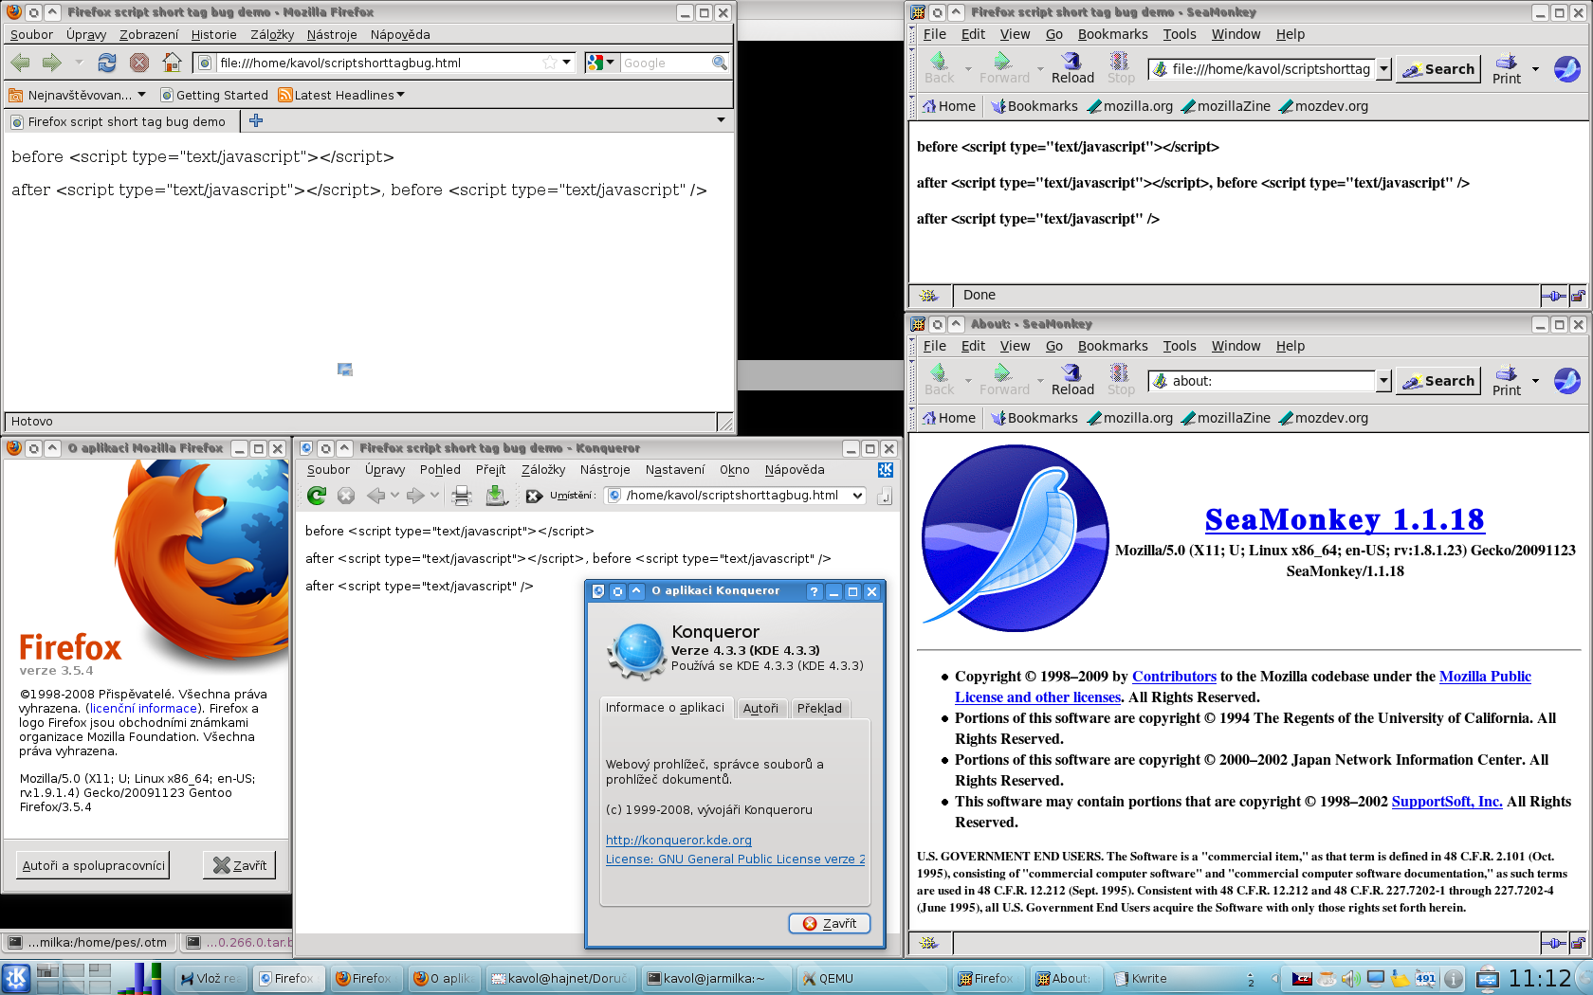The width and height of the screenshot is (1593, 995).
Task: Click Zavřít in the Firefox about dialog
Action: [x=240, y=865]
